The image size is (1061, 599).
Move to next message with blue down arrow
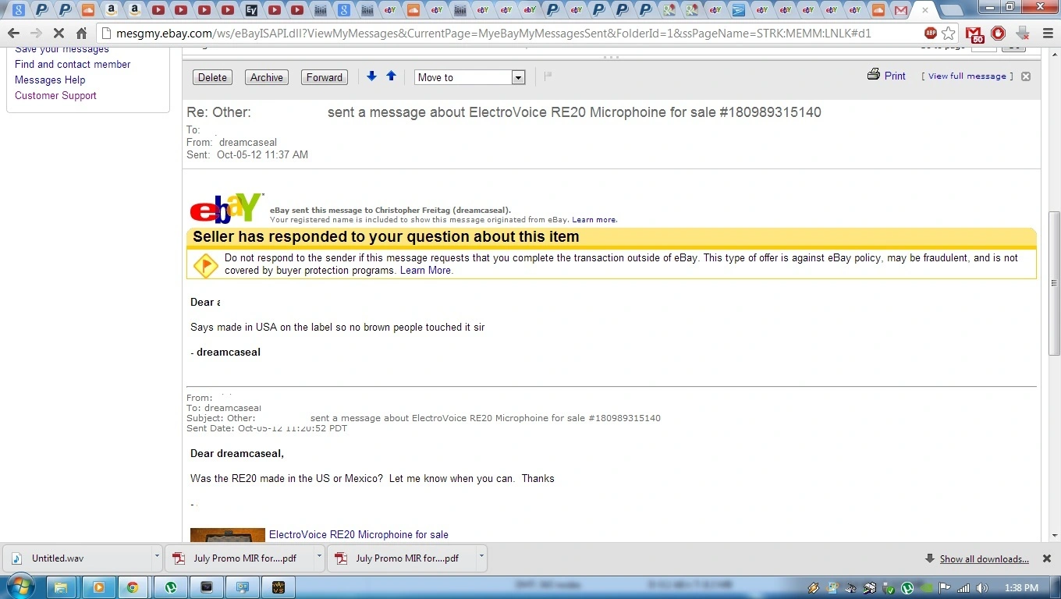(372, 76)
